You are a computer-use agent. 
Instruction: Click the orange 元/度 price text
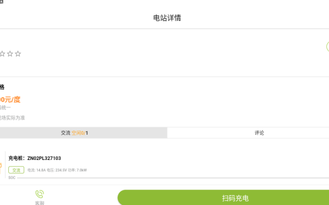[x=10, y=99]
